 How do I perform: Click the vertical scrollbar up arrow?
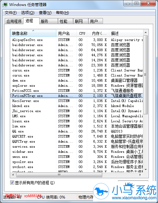[x=146, y=32]
